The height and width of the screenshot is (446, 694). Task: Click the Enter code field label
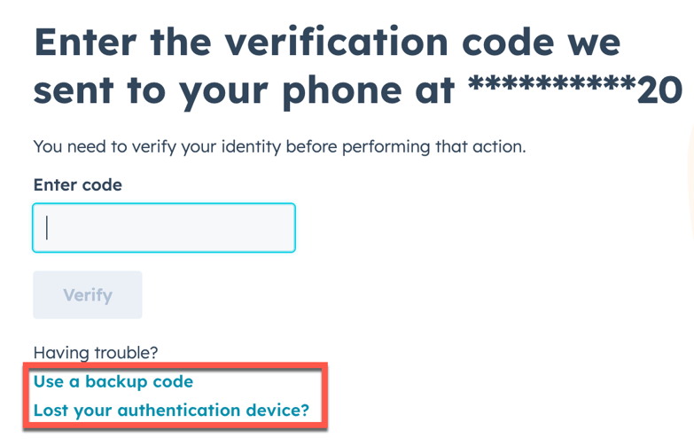(x=77, y=185)
